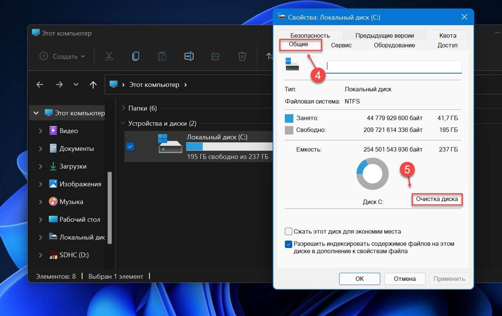Click the Применить button
The image size is (502, 316).
[x=449, y=279]
